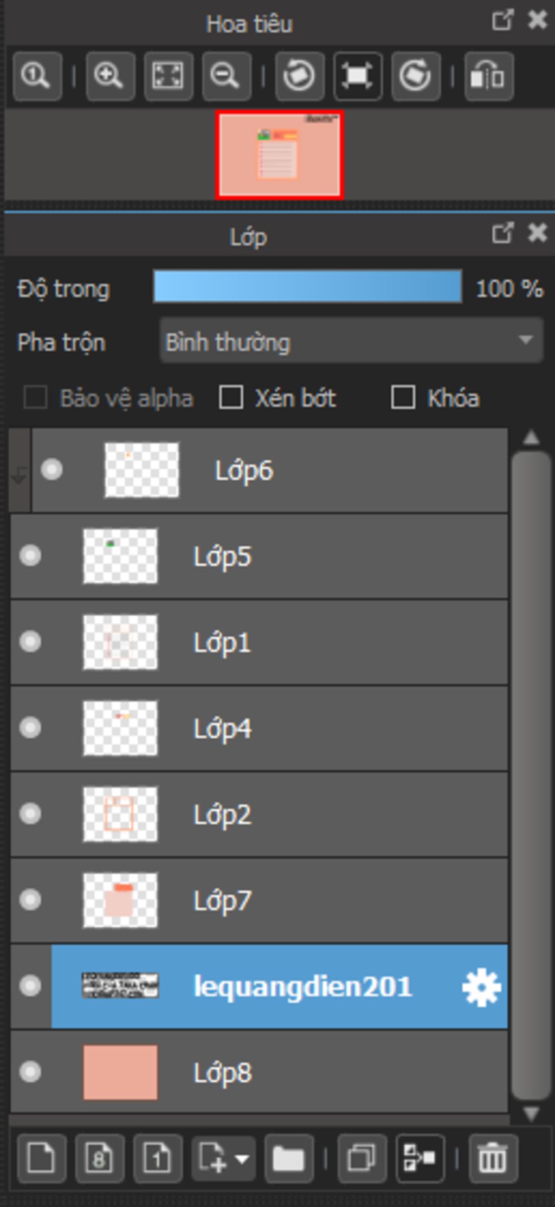Flip the canvas view horizontally

[488, 76]
